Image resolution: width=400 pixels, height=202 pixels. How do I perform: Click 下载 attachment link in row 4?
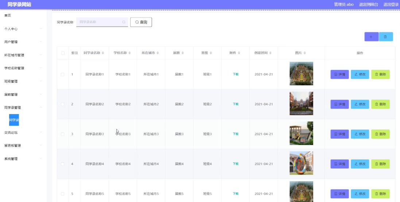[236, 164]
